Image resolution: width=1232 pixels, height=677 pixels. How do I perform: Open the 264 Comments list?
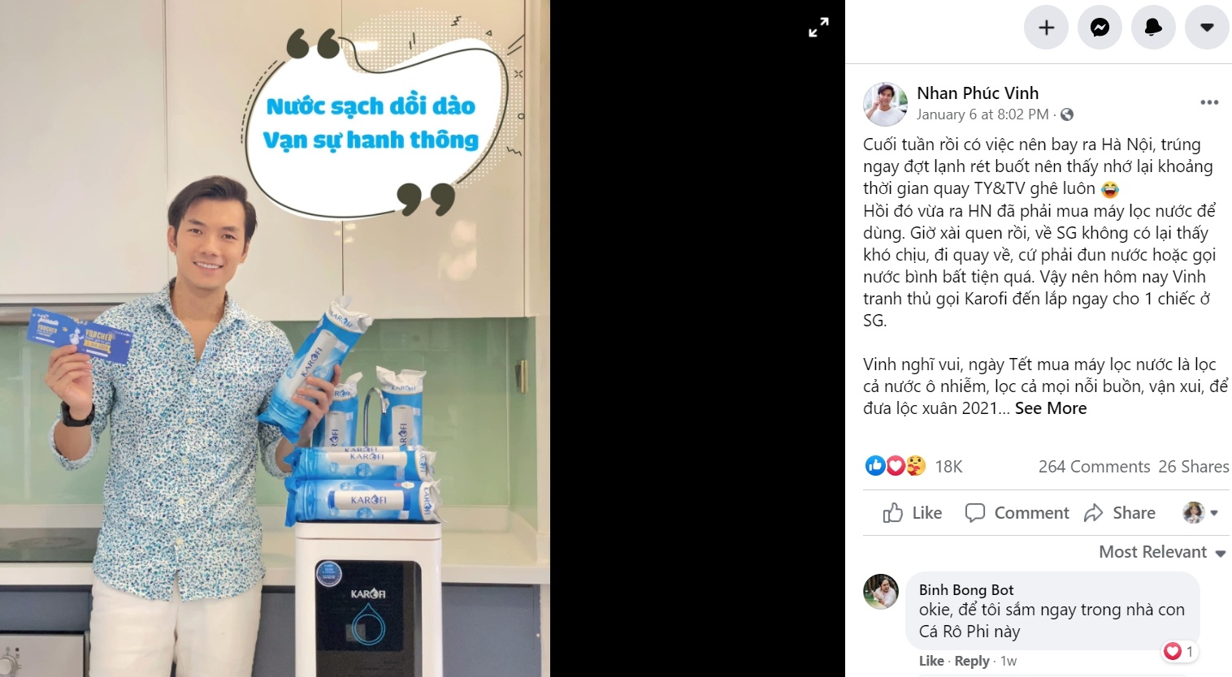[1094, 467]
